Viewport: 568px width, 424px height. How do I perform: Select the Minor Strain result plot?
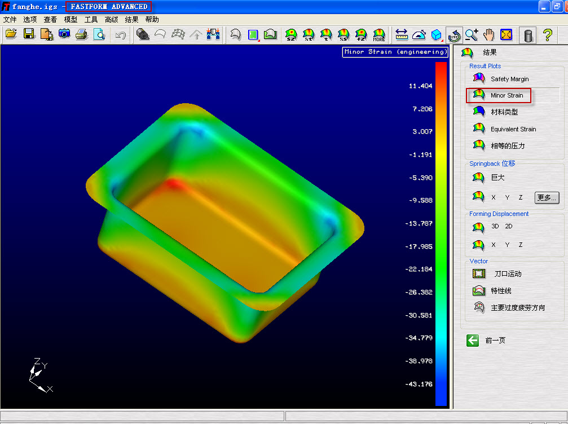click(499, 95)
